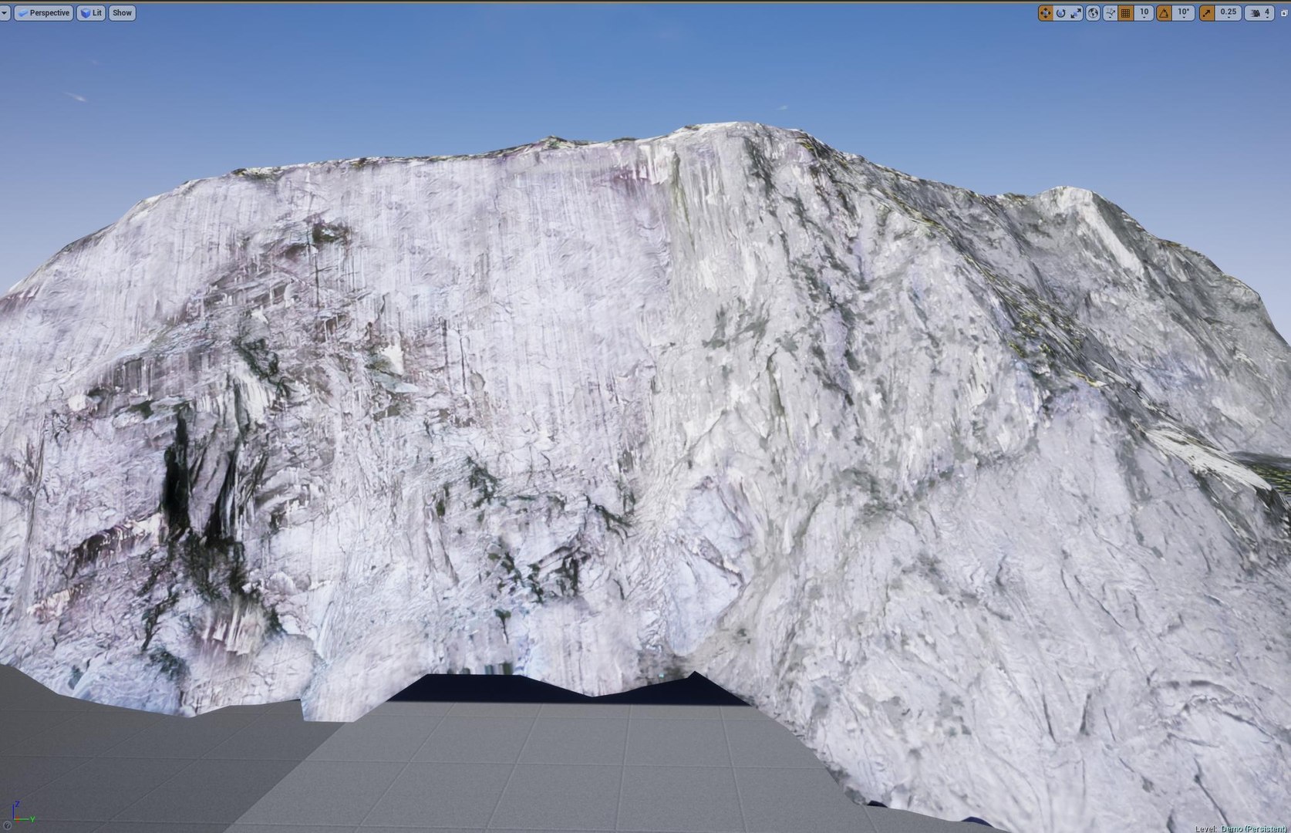Open grid snap size dropdown showing 10
Image resolution: width=1291 pixels, height=833 pixels.
click(1144, 12)
